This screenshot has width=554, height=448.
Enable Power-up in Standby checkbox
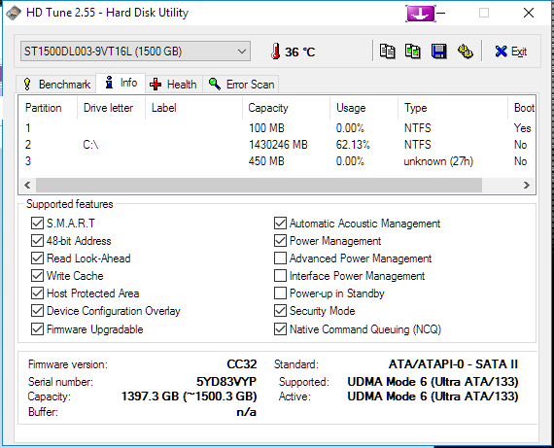[x=280, y=293]
